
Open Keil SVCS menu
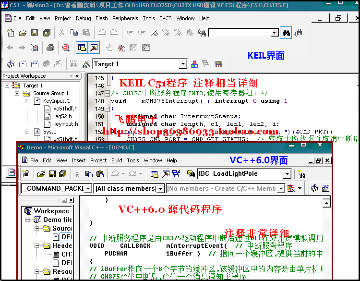click(x=166, y=18)
